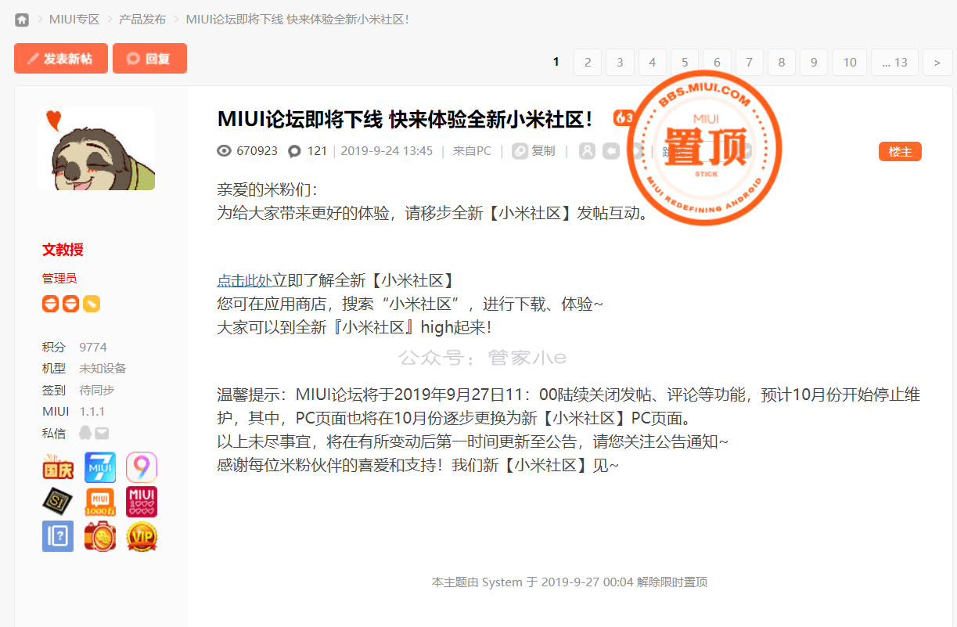957x627 pixels.
Task: Click the 发表新帖 button
Action: click(x=60, y=59)
